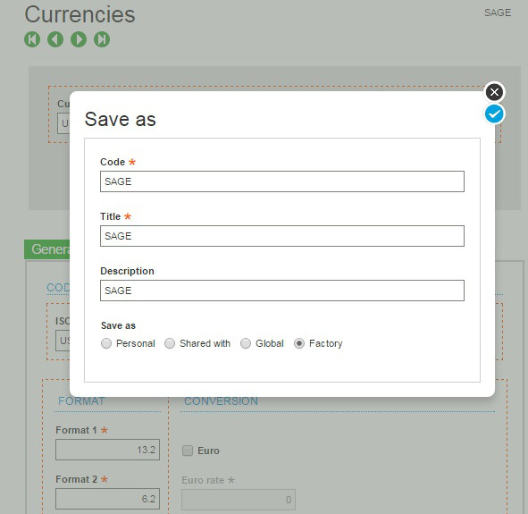The width and height of the screenshot is (528, 514).
Task: Select the Personal radio option
Action: click(x=106, y=343)
